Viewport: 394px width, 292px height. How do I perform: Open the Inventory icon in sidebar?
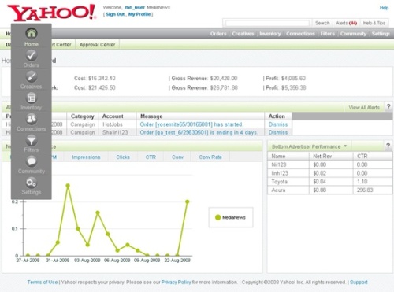(x=32, y=98)
